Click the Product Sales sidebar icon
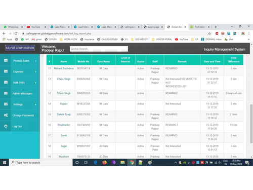 pos(6,60)
